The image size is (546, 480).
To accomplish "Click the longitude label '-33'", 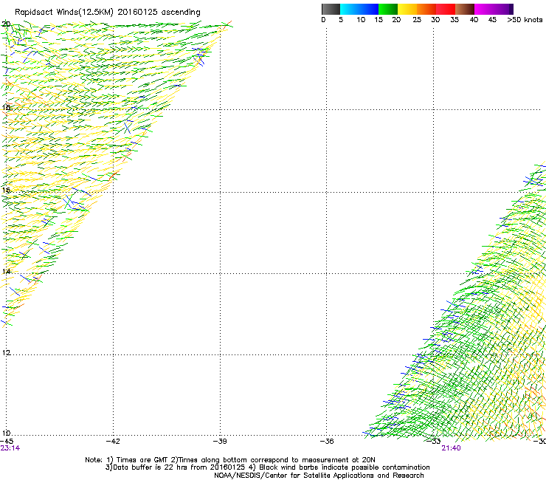I will (x=434, y=442).
